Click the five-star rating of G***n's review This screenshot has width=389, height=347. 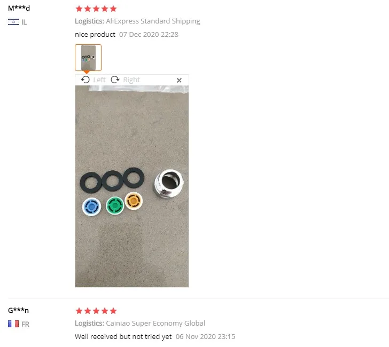[96, 311]
